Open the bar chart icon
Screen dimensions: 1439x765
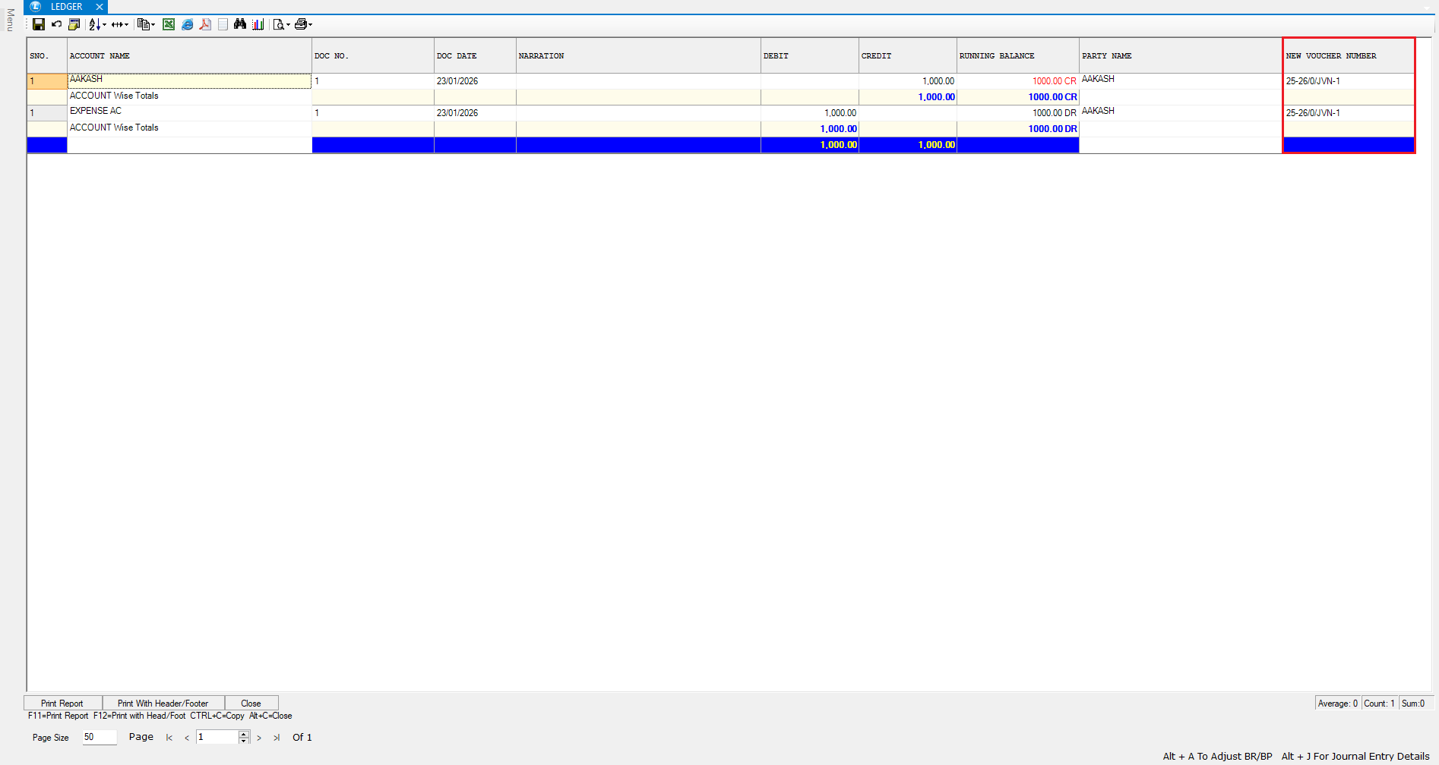[258, 24]
